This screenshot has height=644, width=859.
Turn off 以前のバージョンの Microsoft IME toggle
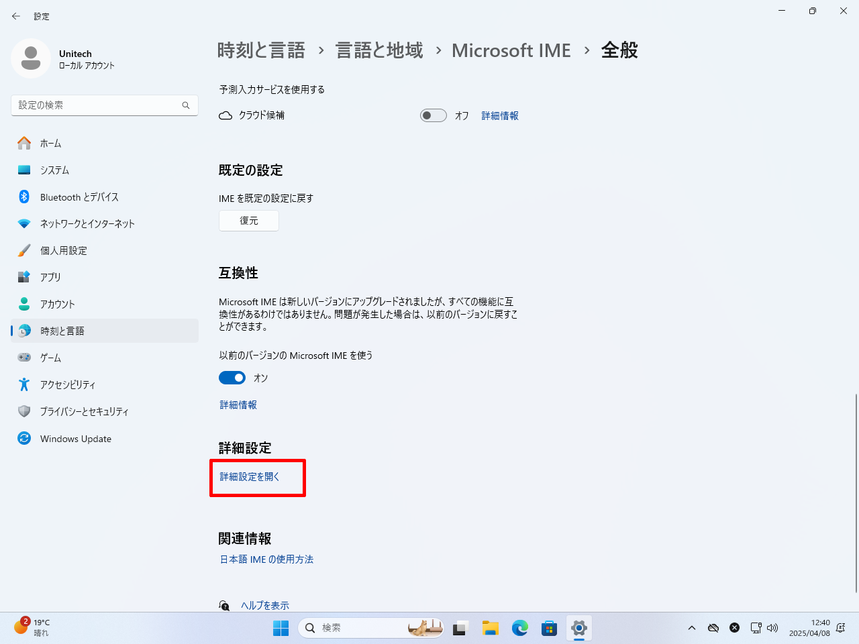(x=232, y=378)
